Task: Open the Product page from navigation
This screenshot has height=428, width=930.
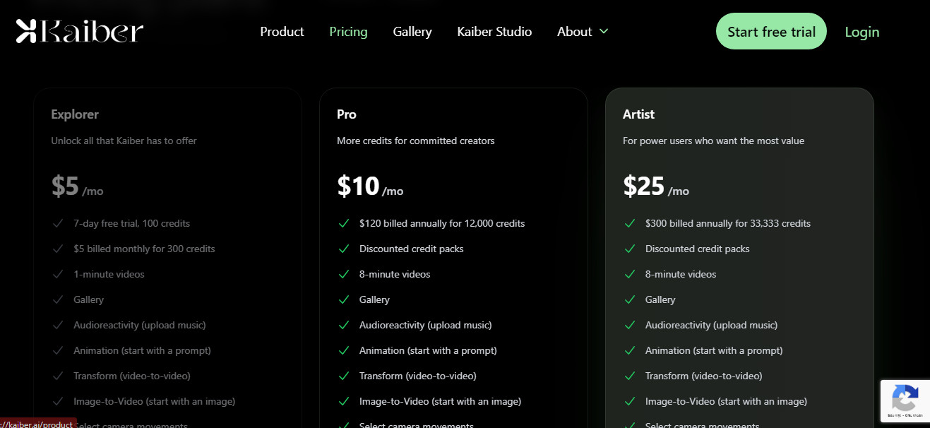Action: [282, 32]
